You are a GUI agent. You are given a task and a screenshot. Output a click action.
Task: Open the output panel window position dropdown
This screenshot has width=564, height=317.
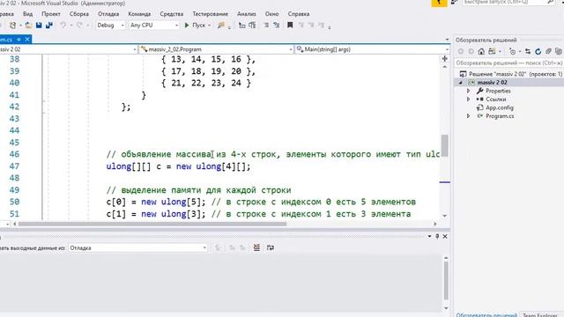click(429, 237)
